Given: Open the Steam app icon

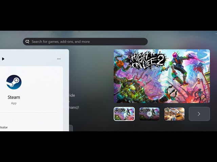Looking at the screenshot, I should 14,82.
